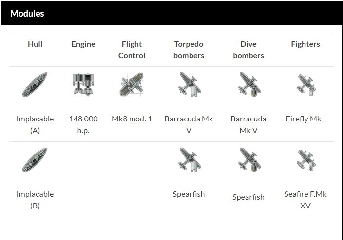Select the Spearfish torpedo bomber icon

point(189,160)
